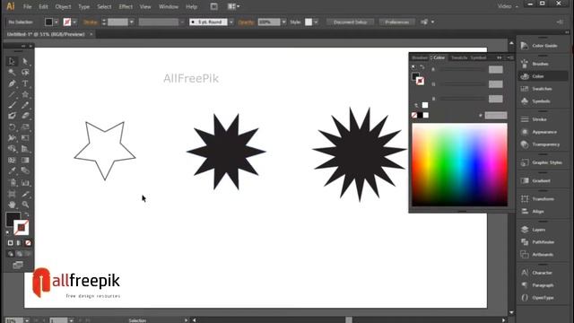Open the Effect menu

click(x=126, y=6)
